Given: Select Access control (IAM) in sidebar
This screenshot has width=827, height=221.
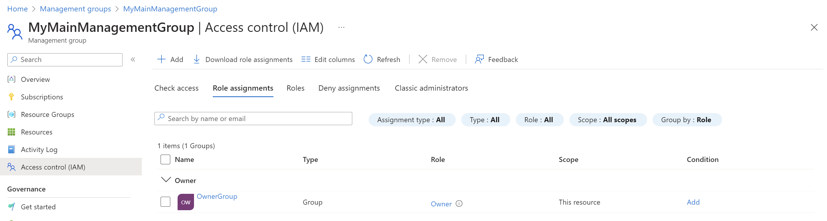Looking at the screenshot, I should (71, 167).
